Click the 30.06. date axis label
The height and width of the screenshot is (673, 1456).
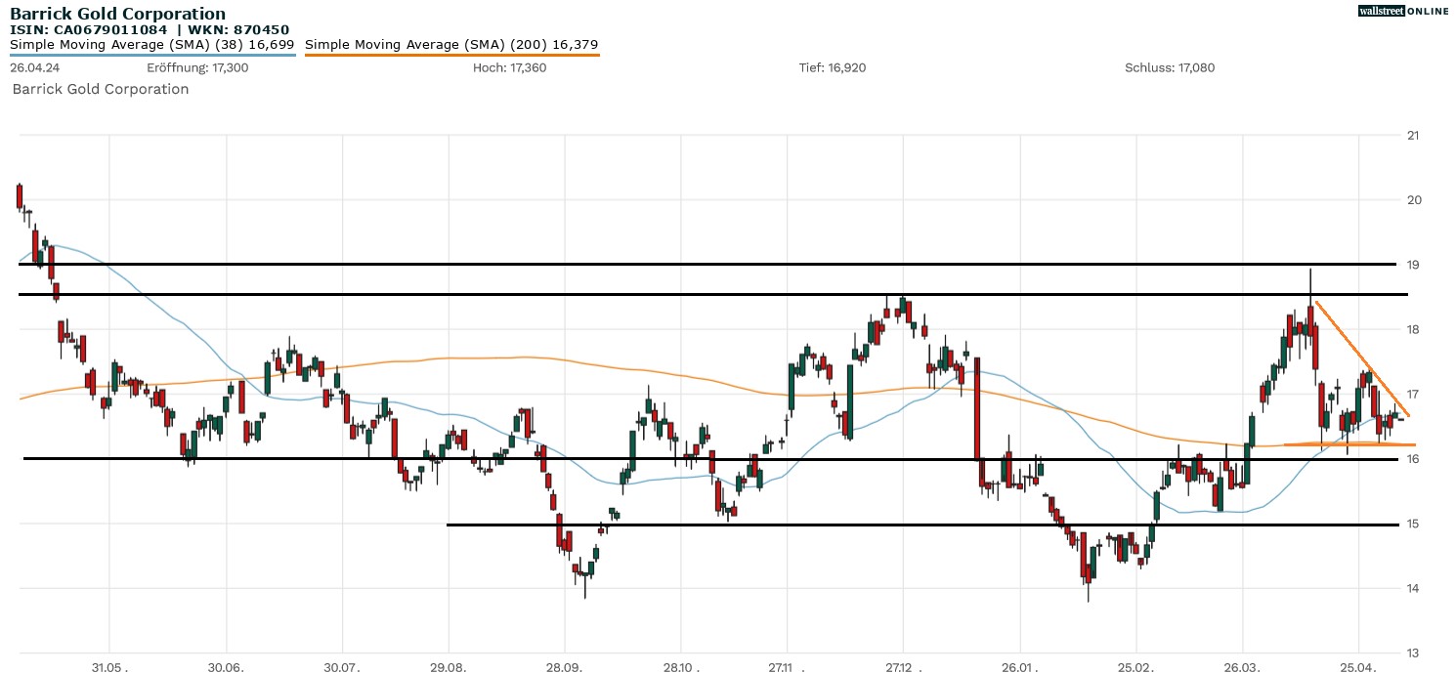click(x=226, y=666)
